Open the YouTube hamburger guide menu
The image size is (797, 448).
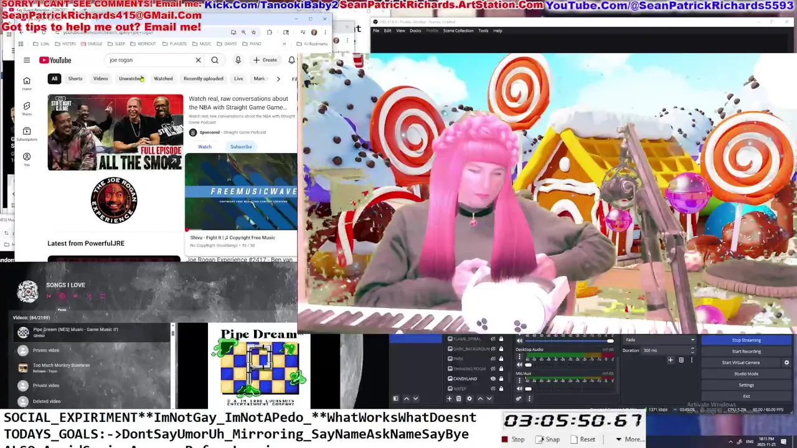pyautogui.click(x=27, y=60)
